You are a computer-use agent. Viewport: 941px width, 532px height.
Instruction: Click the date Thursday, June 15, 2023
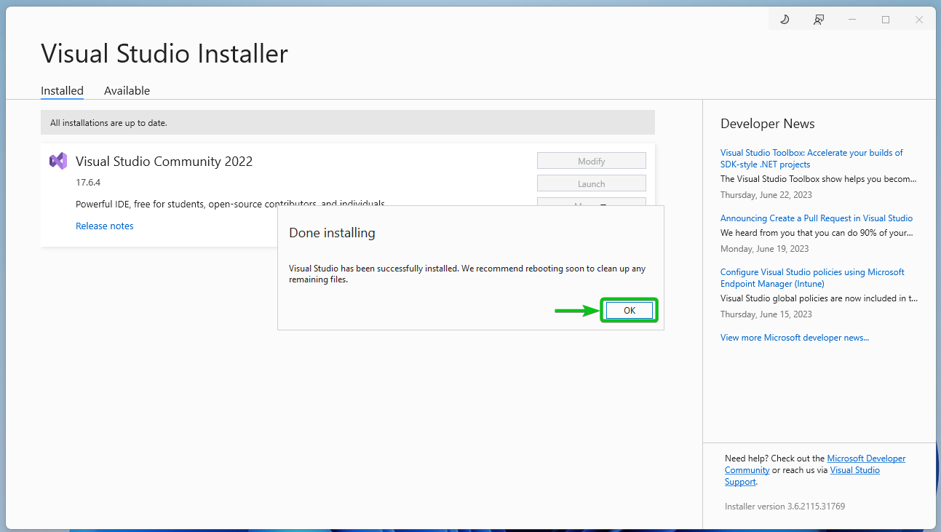pos(766,314)
